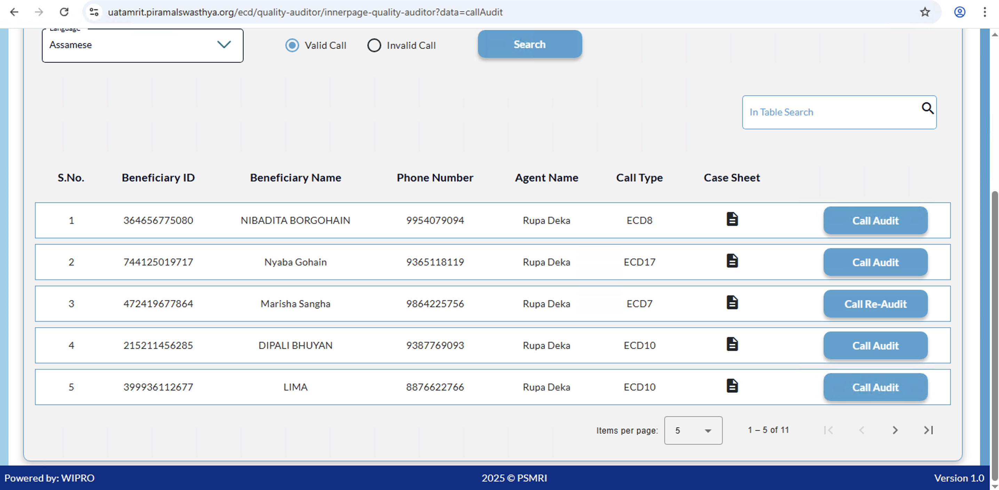Open the items per page dropdown
The image size is (999, 490).
(x=693, y=430)
